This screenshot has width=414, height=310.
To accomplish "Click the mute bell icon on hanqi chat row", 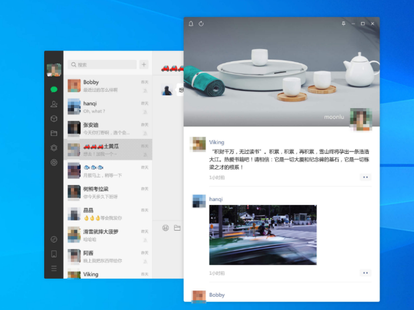I will coord(145,112).
